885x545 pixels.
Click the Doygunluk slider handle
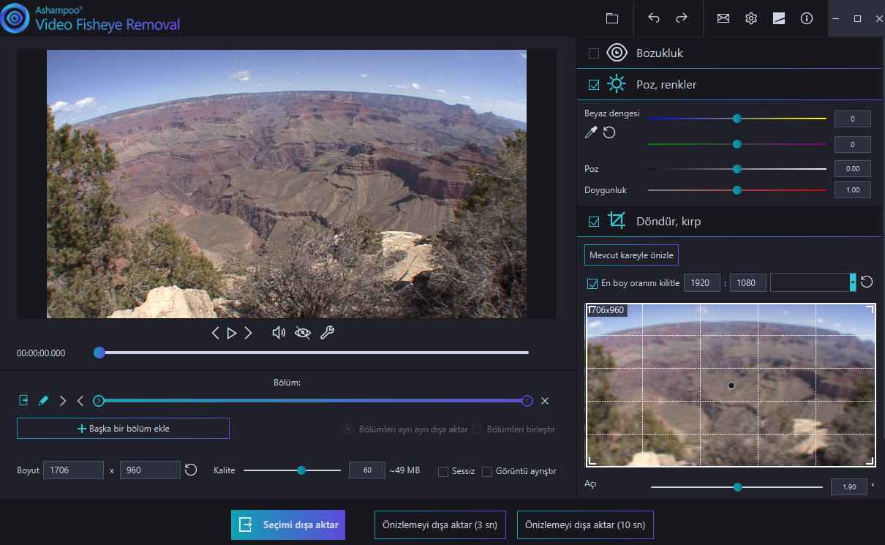tap(737, 190)
